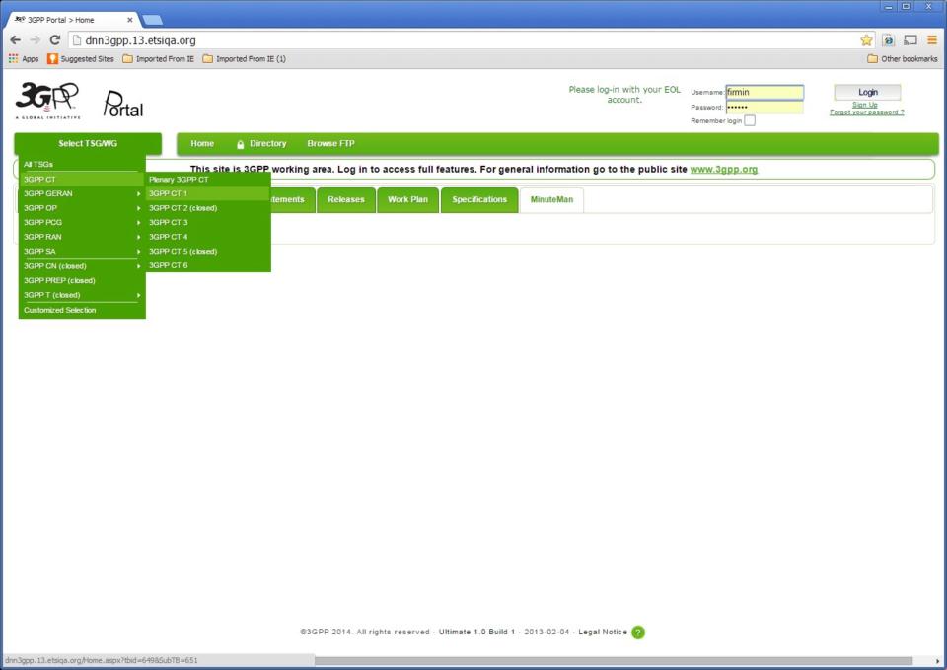This screenshot has width=947, height=670.
Task: Expand the Select TSG/WG dropdown
Action: click(88, 144)
